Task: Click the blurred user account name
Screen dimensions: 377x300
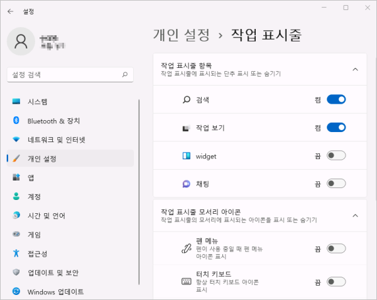Action: [x=53, y=42]
